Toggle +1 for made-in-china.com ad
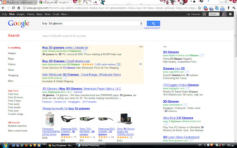 (x=202, y=55)
